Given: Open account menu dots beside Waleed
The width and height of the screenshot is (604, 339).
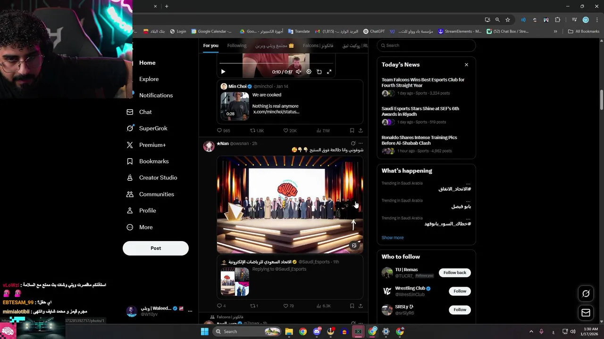Looking at the screenshot, I should point(190,311).
